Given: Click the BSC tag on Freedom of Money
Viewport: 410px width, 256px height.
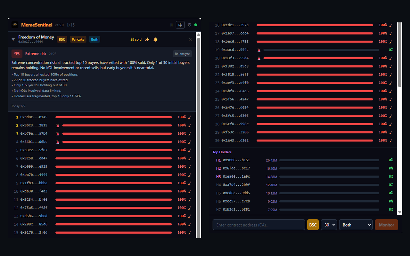Looking at the screenshot, I should tap(62, 39).
